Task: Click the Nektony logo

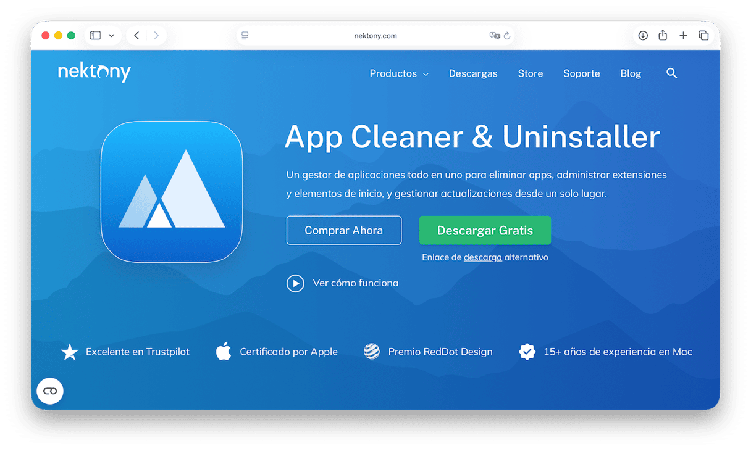Action: 94,72
